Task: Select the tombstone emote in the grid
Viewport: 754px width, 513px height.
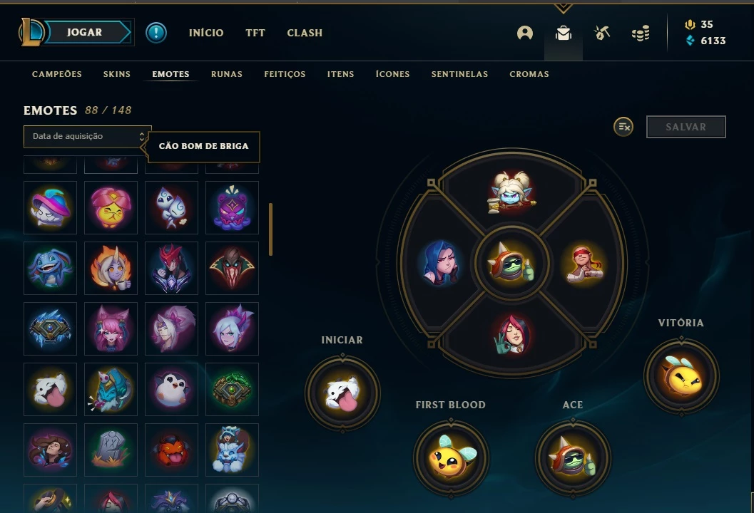Action: point(111,450)
